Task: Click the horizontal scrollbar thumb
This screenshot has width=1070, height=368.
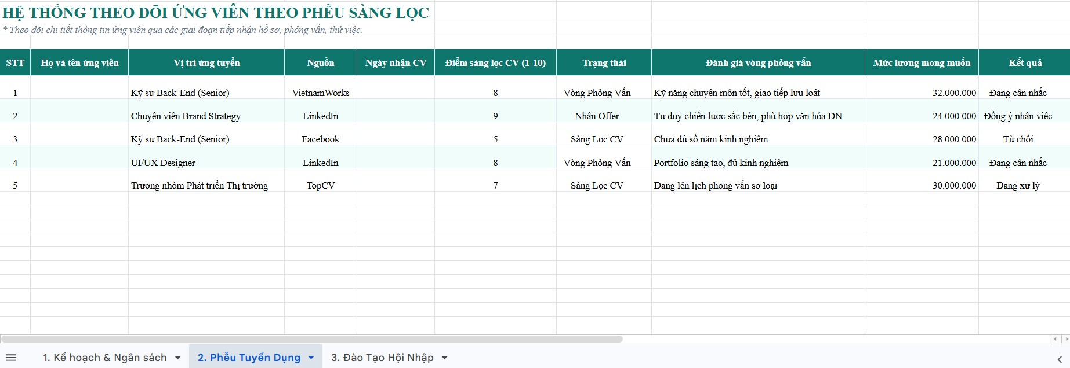Action: (x=312, y=339)
